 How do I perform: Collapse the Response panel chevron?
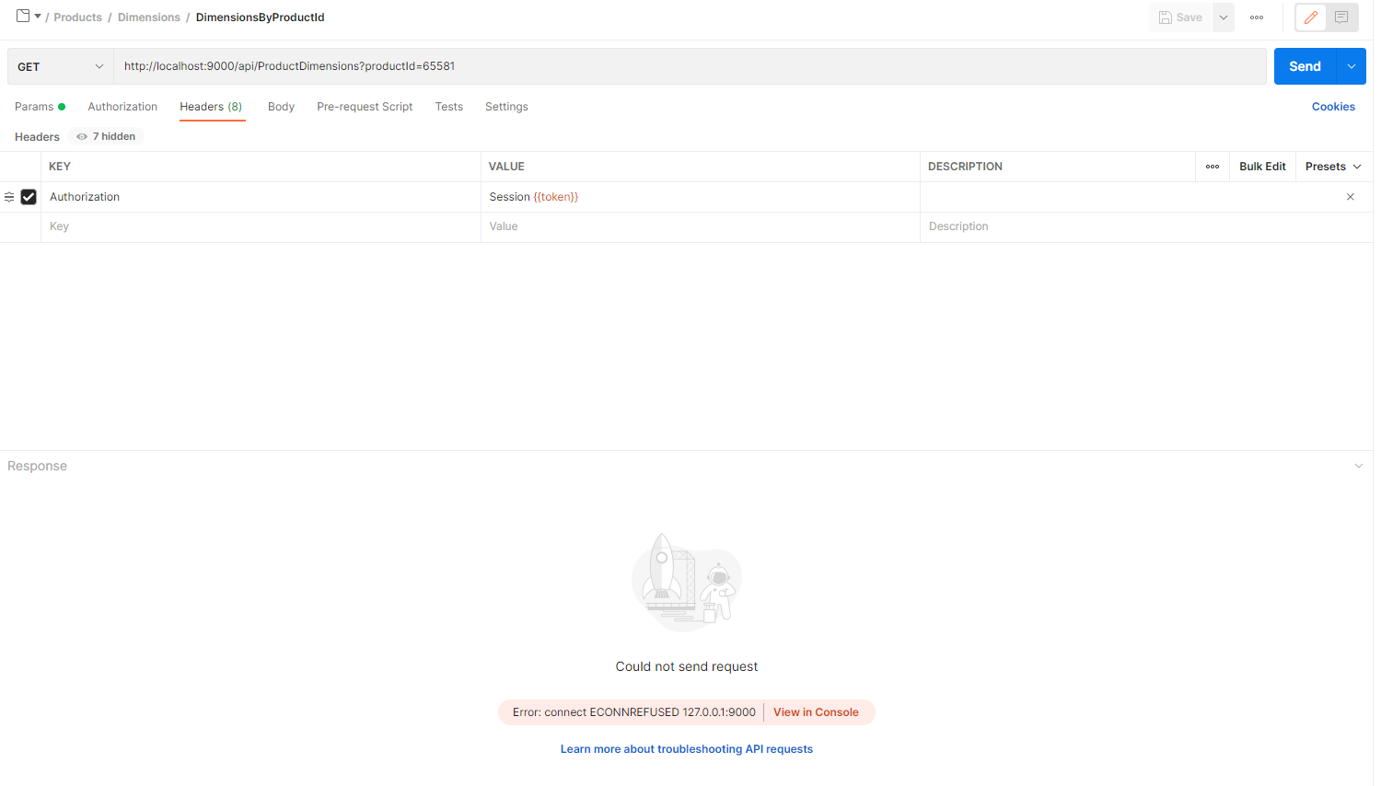pyautogui.click(x=1358, y=466)
